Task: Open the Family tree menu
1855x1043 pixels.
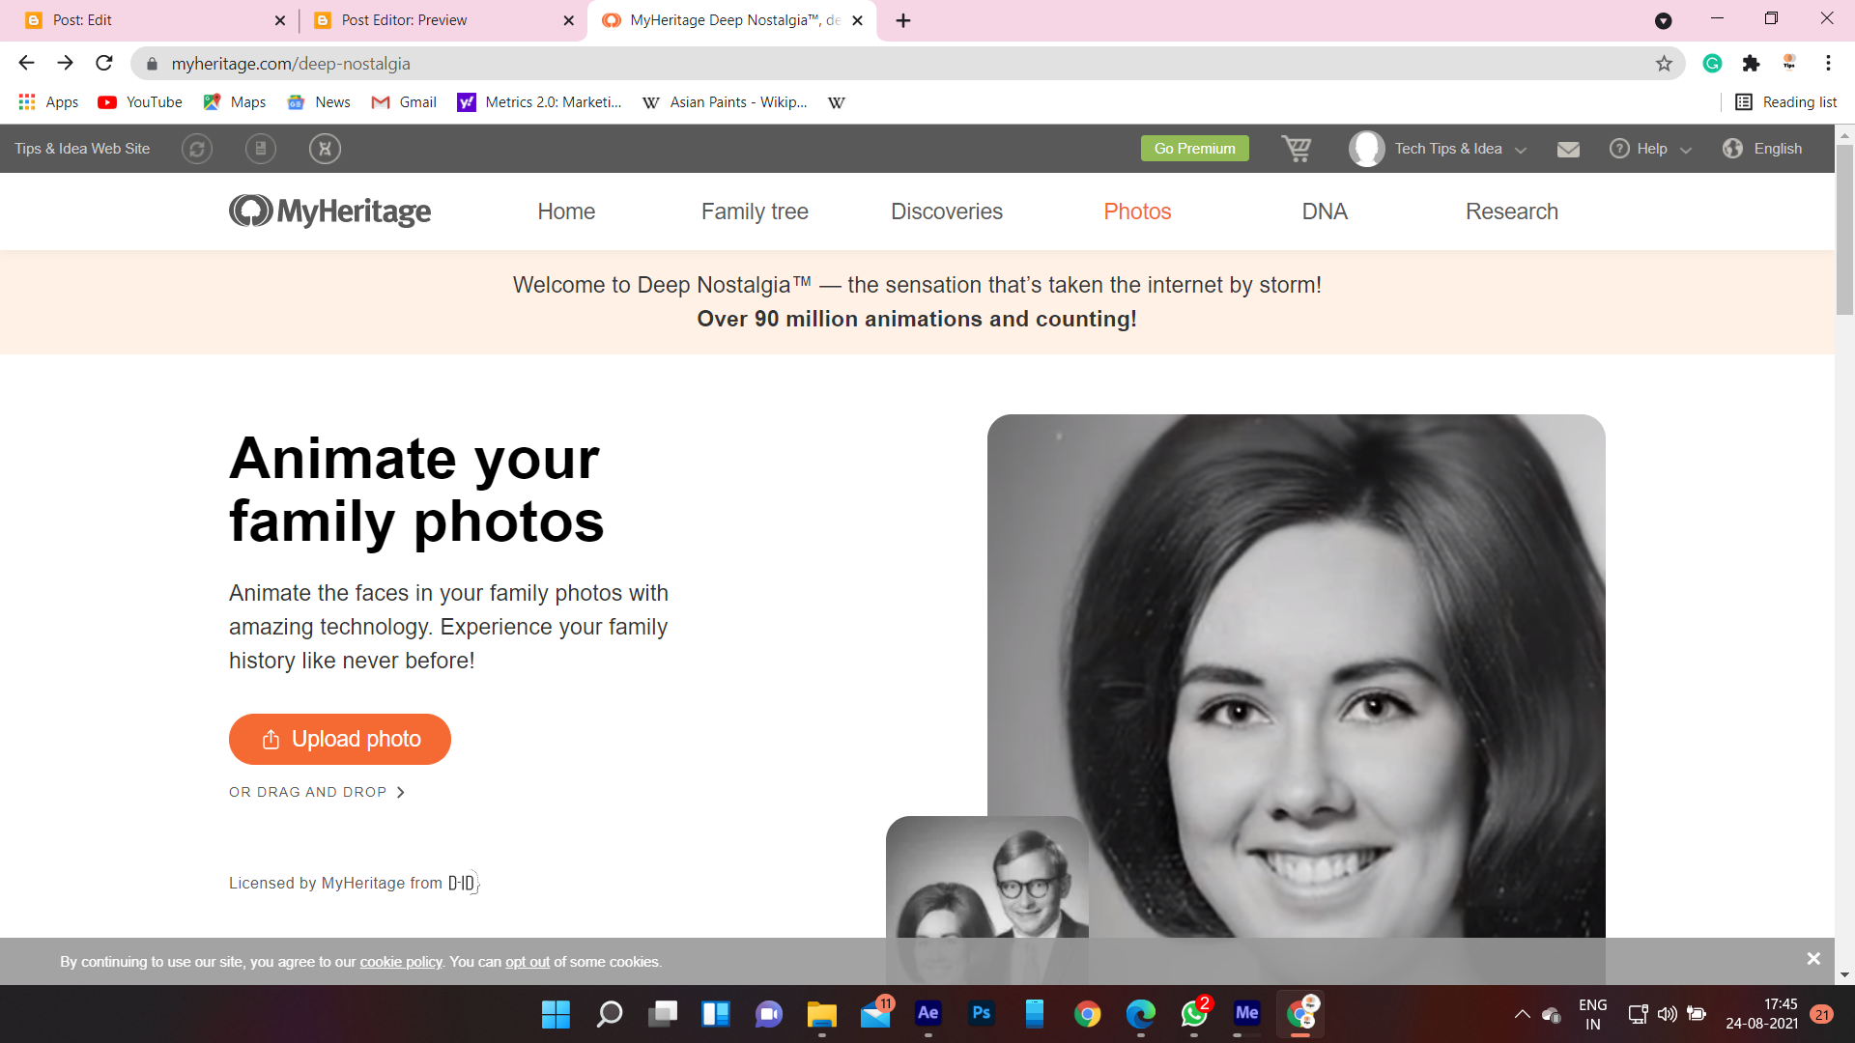Action: pos(755,211)
